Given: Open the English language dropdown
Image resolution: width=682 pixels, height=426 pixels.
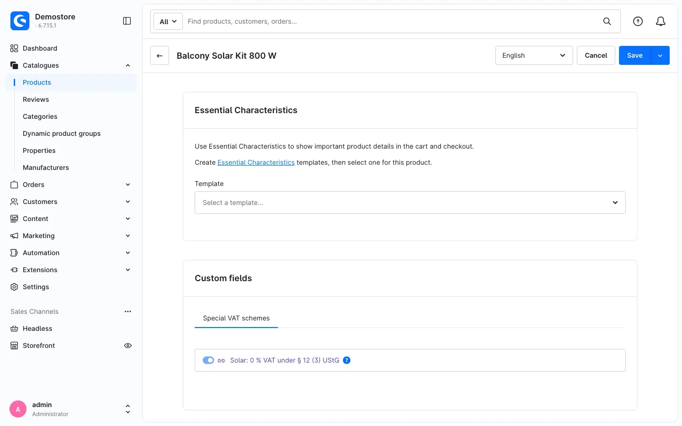Looking at the screenshot, I should tap(534, 55).
